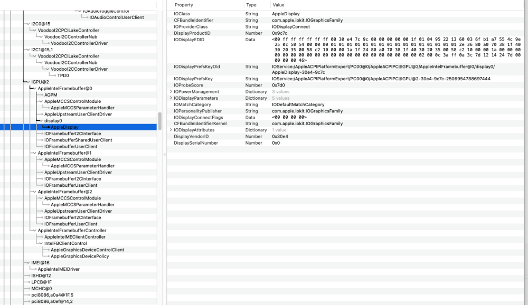The height and width of the screenshot is (305, 528).
Task: Click the 0x30e4 vendor ID value
Action: (x=280, y=136)
